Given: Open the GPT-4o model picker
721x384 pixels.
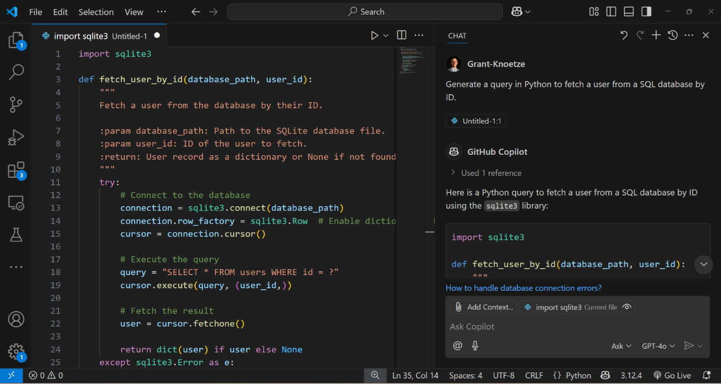Looking at the screenshot, I should (x=657, y=346).
